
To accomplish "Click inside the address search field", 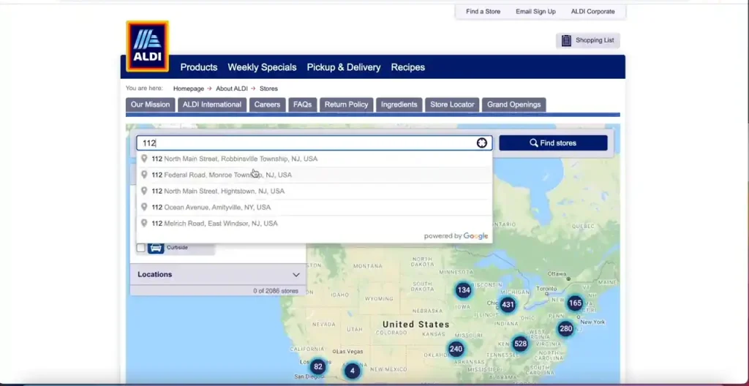I will [307, 143].
